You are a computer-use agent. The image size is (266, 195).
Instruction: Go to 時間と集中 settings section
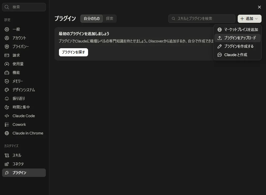[24, 107]
